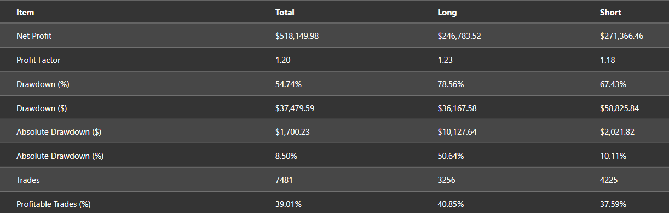This screenshot has height=213, width=669.
Task: Select the Net Profit row label
Action: tap(34, 36)
